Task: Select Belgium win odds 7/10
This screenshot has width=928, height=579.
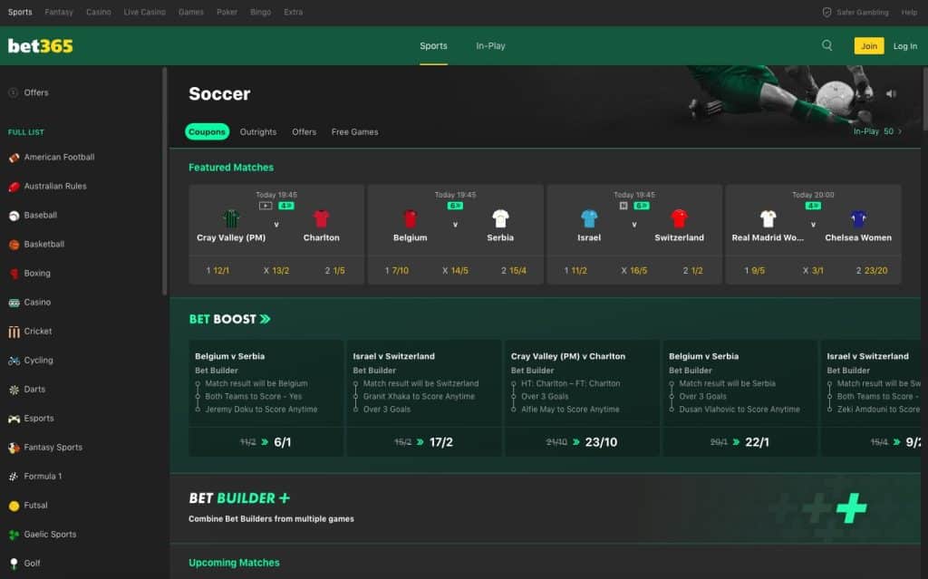Action: click(397, 270)
